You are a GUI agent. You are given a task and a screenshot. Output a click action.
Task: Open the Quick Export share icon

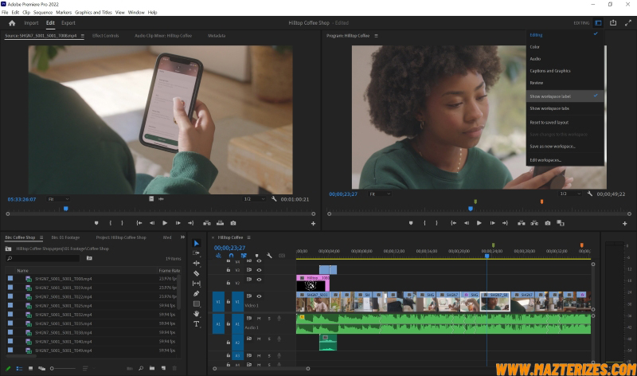(613, 23)
